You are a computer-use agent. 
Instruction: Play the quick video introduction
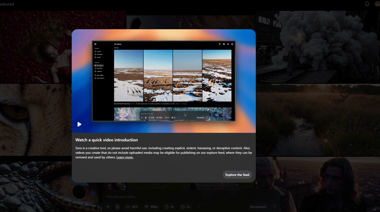79,124
